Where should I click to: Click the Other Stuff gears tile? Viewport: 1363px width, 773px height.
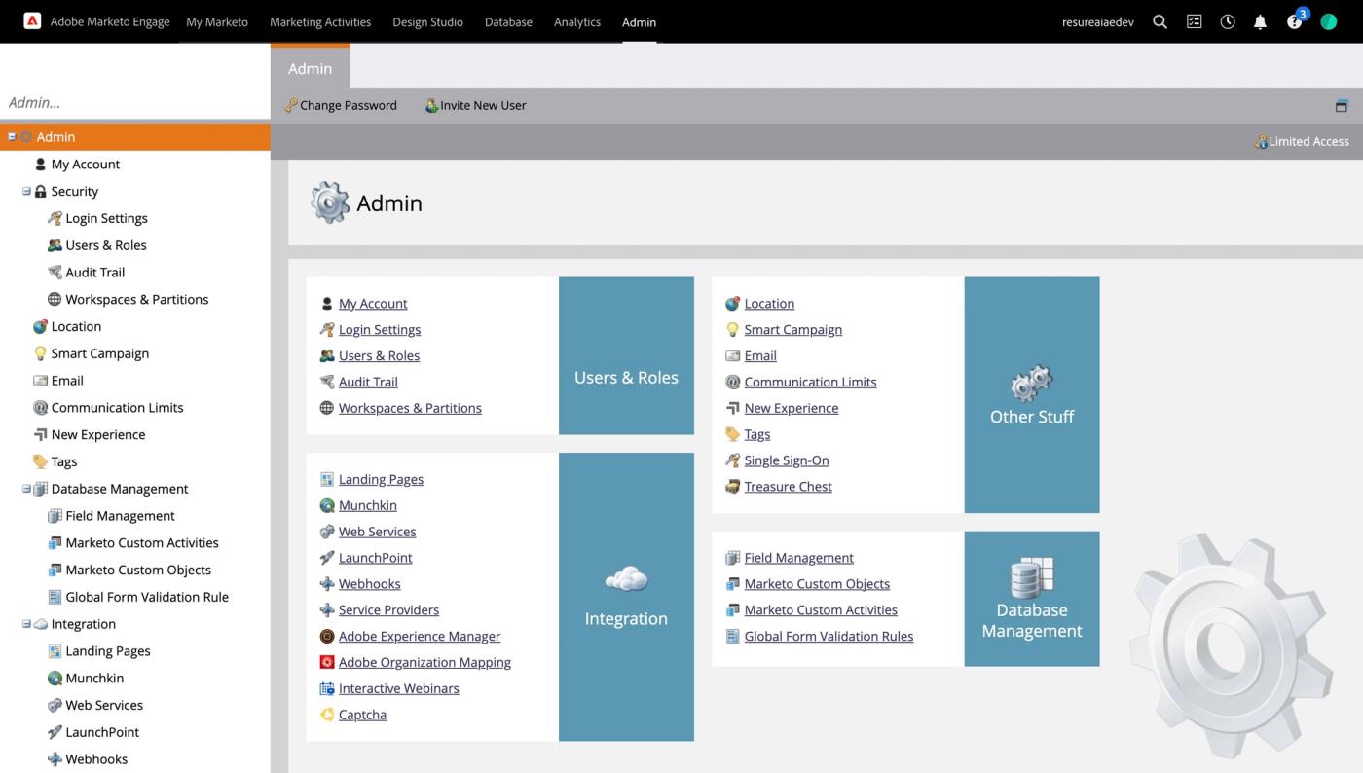tap(1032, 394)
